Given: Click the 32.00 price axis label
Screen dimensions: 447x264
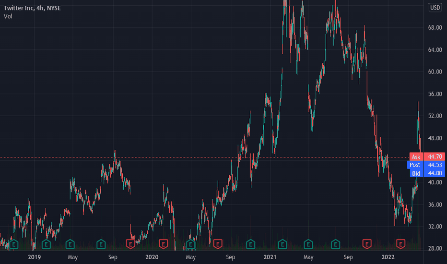Looking at the screenshot, I should 435,227.
